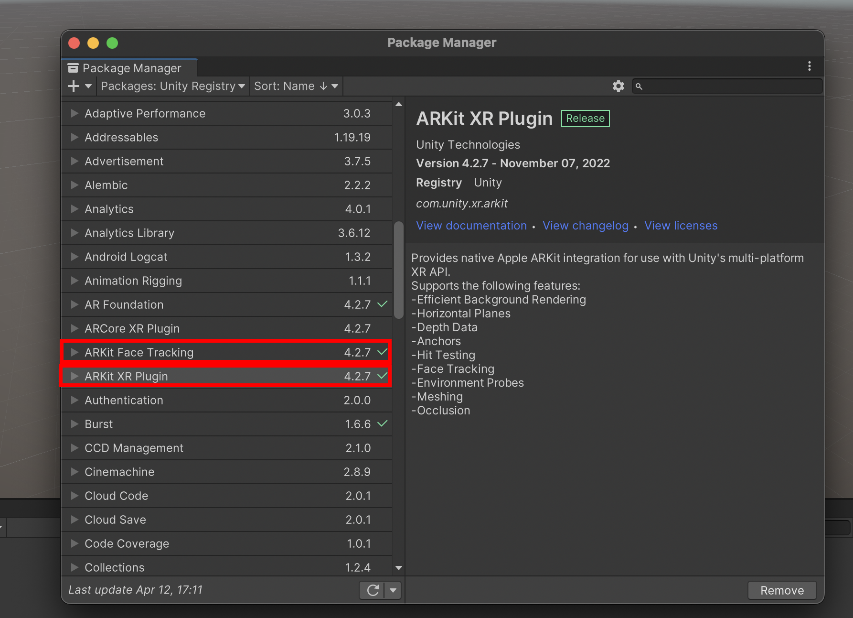Click the Remove package button
Screen dimensions: 853x618
[x=782, y=590]
